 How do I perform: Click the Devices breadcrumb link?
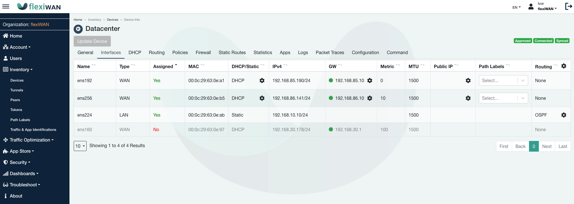tap(112, 20)
